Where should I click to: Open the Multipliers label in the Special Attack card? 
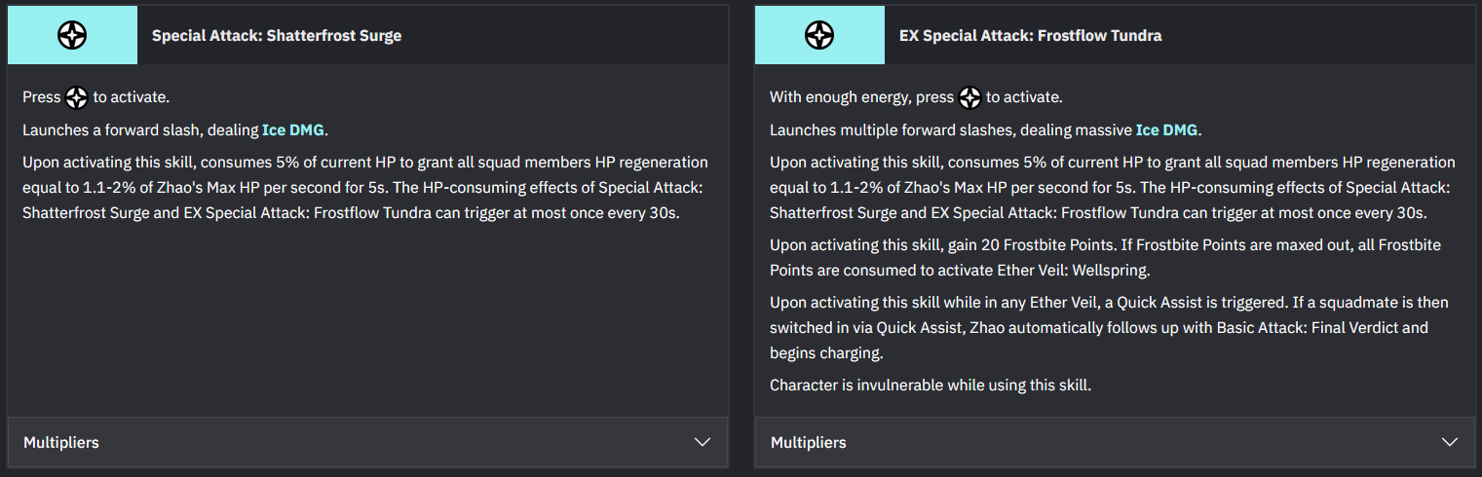(61, 442)
